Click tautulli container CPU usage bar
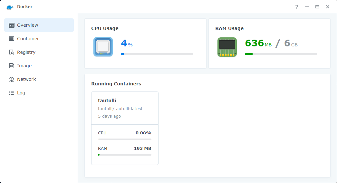Image resolution: width=337 pixels, height=183 pixels. (x=125, y=140)
